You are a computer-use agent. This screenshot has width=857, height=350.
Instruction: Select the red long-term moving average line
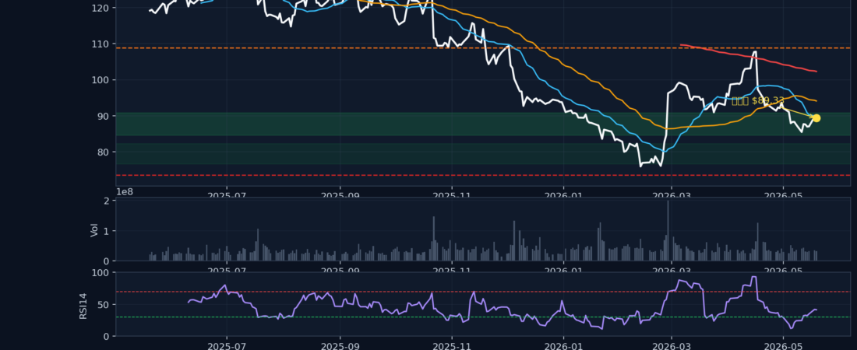pyautogui.click(x=749, y=57)
